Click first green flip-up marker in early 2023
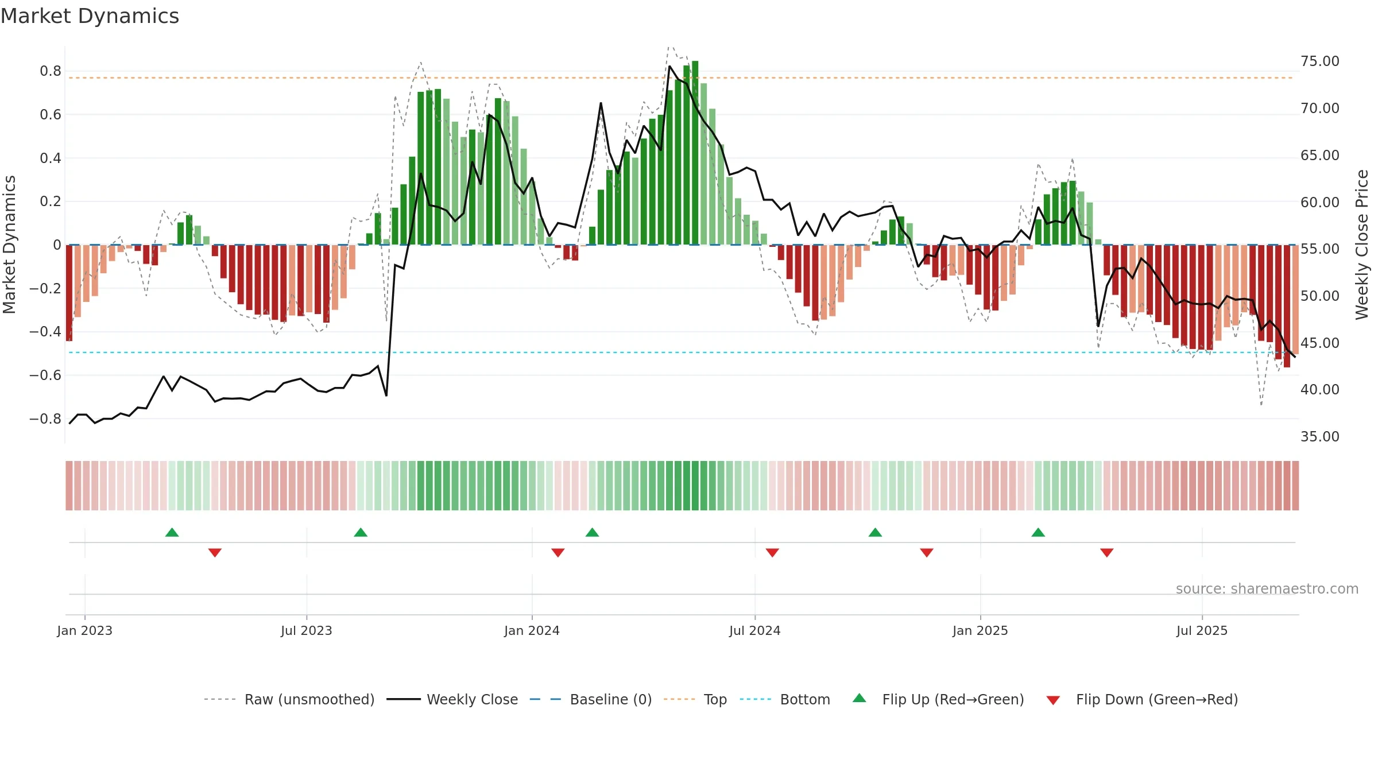 tap(172, 532)
